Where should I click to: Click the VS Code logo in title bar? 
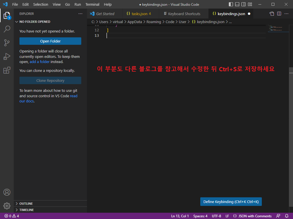point(5,4)
